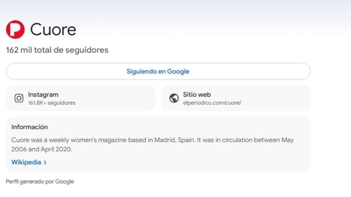Expand the Wikipedia chevron arrow
The height and width of the screenshot is (197, 351).
click(x=45, y=163)
